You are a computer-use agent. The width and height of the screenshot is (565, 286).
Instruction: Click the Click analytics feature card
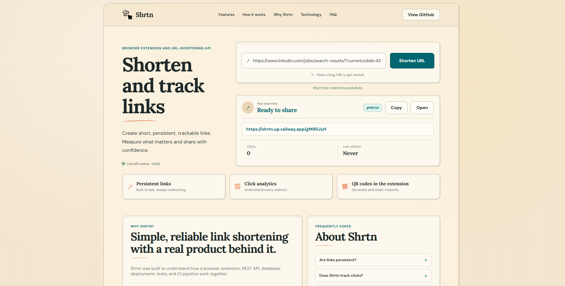[281, 186]
